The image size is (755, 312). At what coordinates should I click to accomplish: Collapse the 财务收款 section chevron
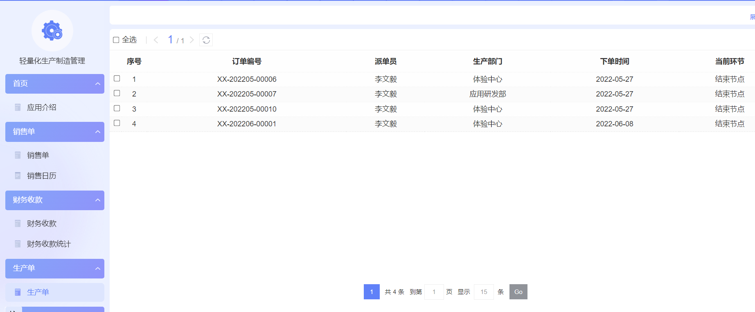[97, 200]
